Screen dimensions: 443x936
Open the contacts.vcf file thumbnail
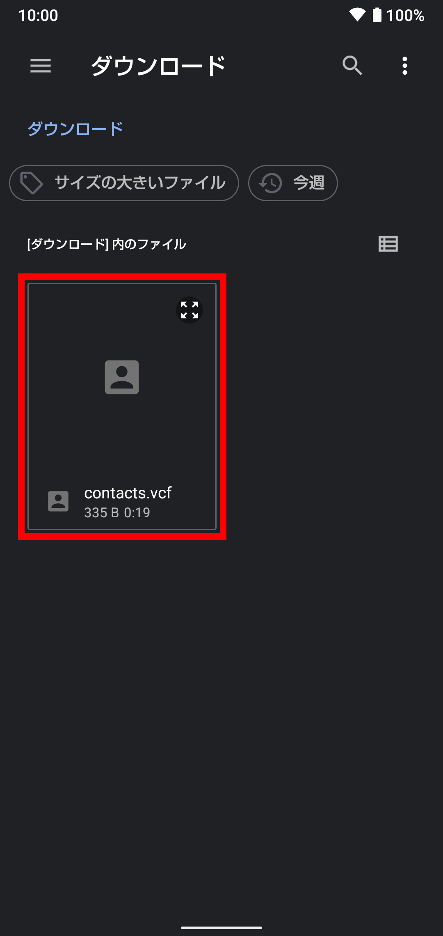(x=122, y=406)
